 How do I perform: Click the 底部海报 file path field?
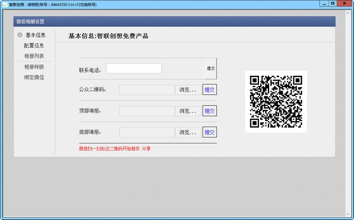click(147, 132)
